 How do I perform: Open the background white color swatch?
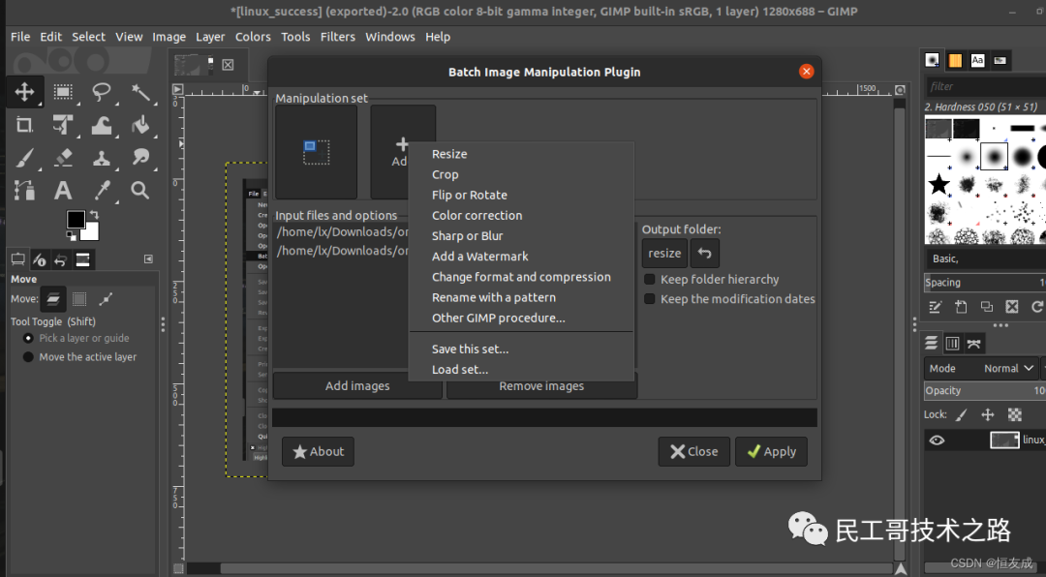[x=92, y=233]
